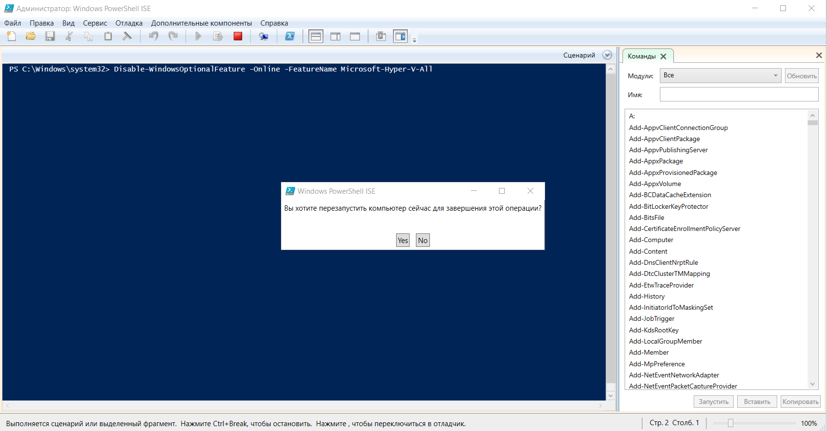Click the Show Command Window icon
The width and height of the screenshot is (827, 431).
coord(381,36)
